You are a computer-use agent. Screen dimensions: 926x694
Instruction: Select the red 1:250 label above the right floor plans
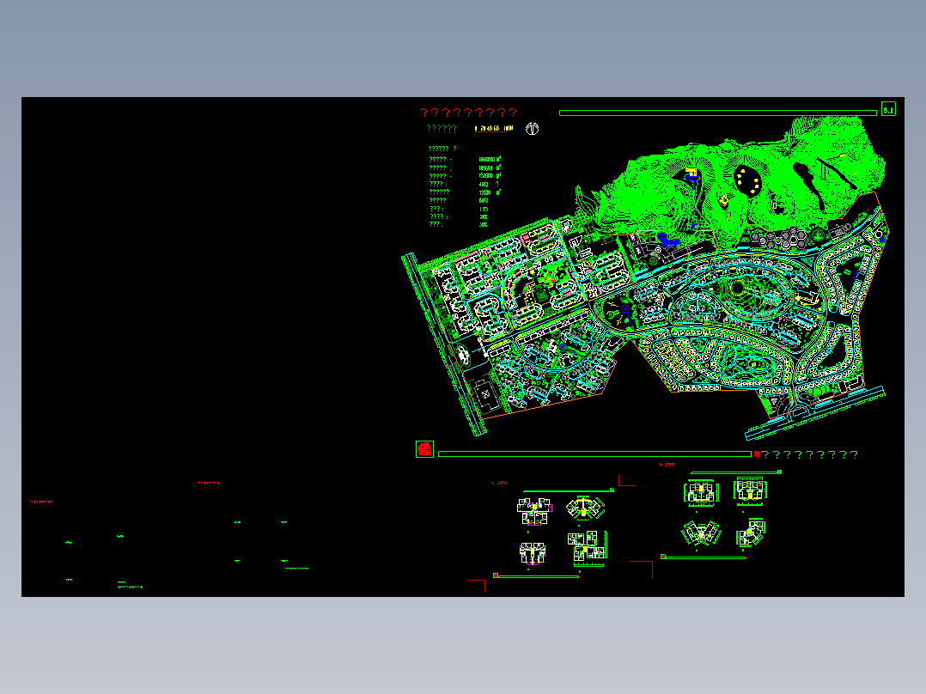[667, 465]
